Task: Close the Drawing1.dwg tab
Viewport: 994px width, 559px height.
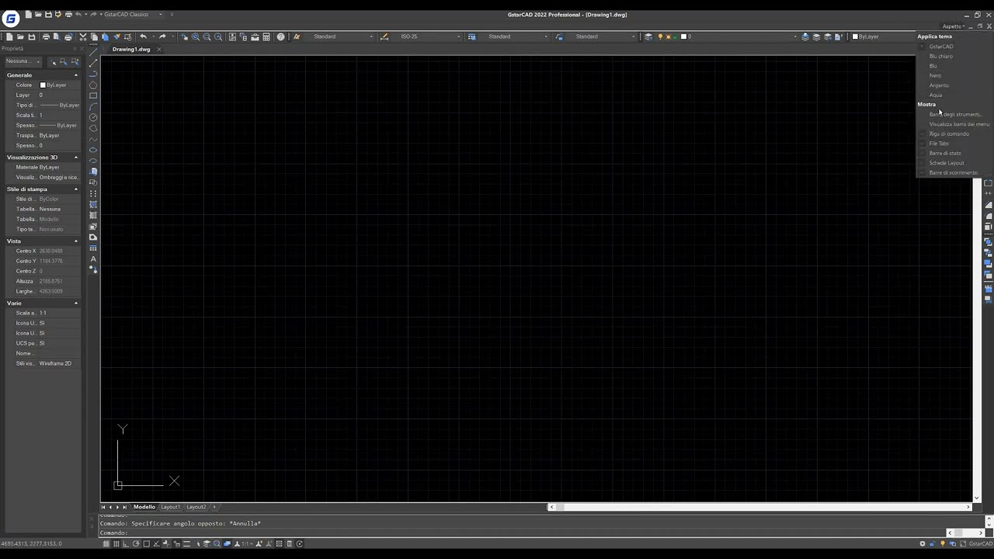Action: click(159, 49)
